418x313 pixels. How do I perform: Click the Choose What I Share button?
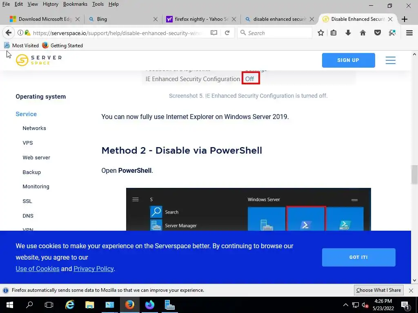[x=378, y=290]
